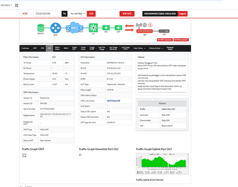
Task: Open the Customer tab
Action: 25,48
